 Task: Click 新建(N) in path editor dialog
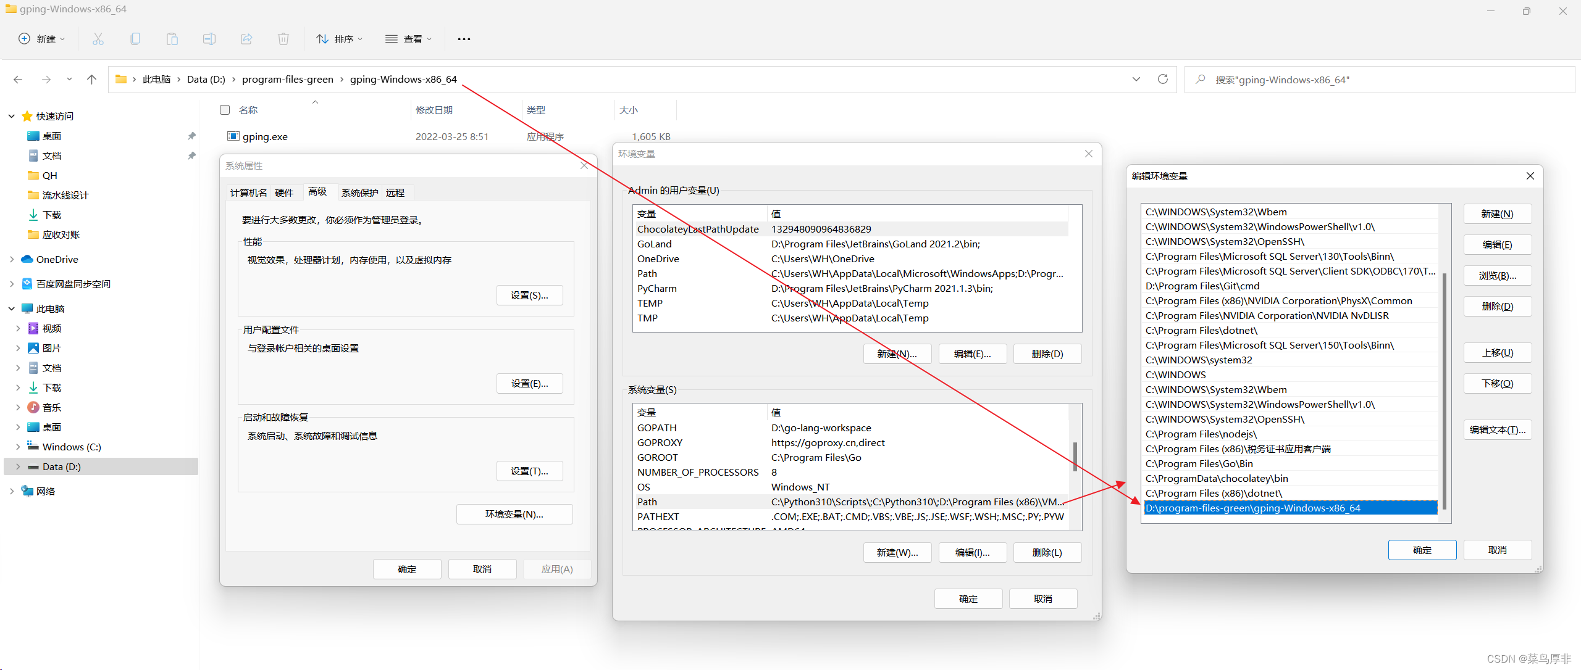(1497, 213)
